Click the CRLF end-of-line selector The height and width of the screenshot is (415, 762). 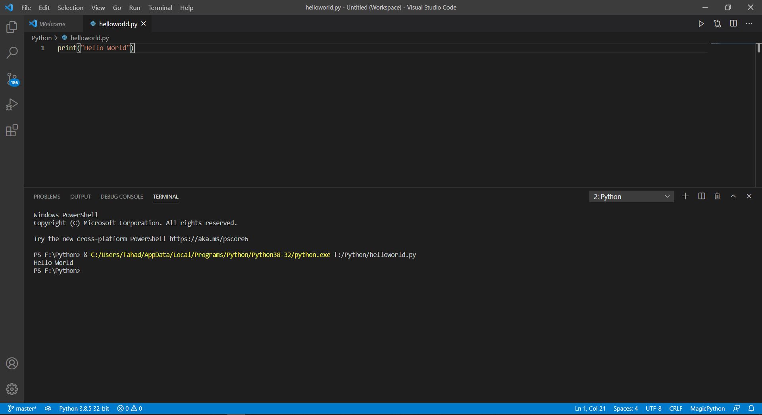point(675,409)
